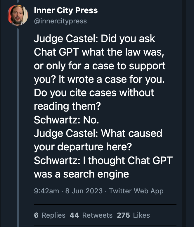Click the 9:42am tweet timestamp
194x227 pixels.
46,191
